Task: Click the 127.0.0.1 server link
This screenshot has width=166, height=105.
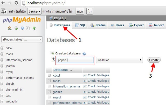Action: pos(60,18)
